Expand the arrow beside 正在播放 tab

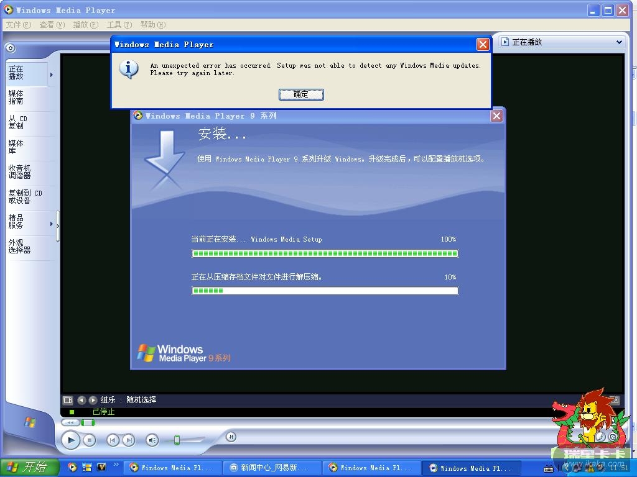pos(52,75)
